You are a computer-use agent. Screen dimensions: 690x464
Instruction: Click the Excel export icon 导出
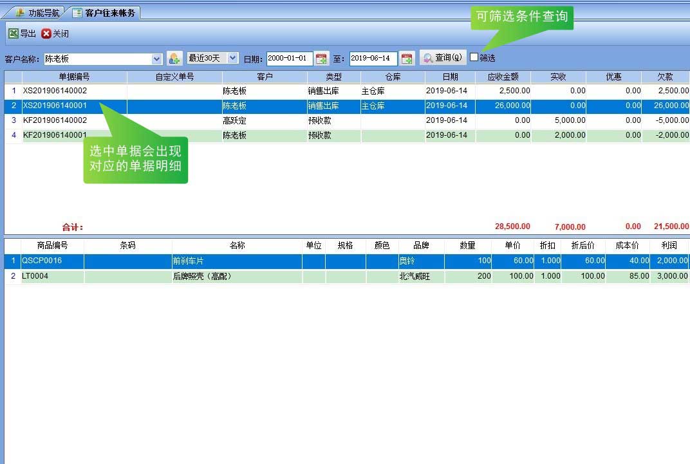pos(14,33)
